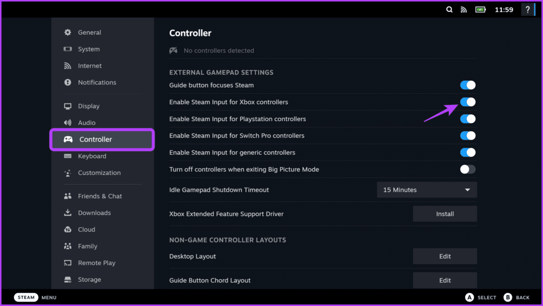This screenshot has width=543, height=306.
Task: Click the Friends & Chat people icon
Action: click(x=67, y=196)
